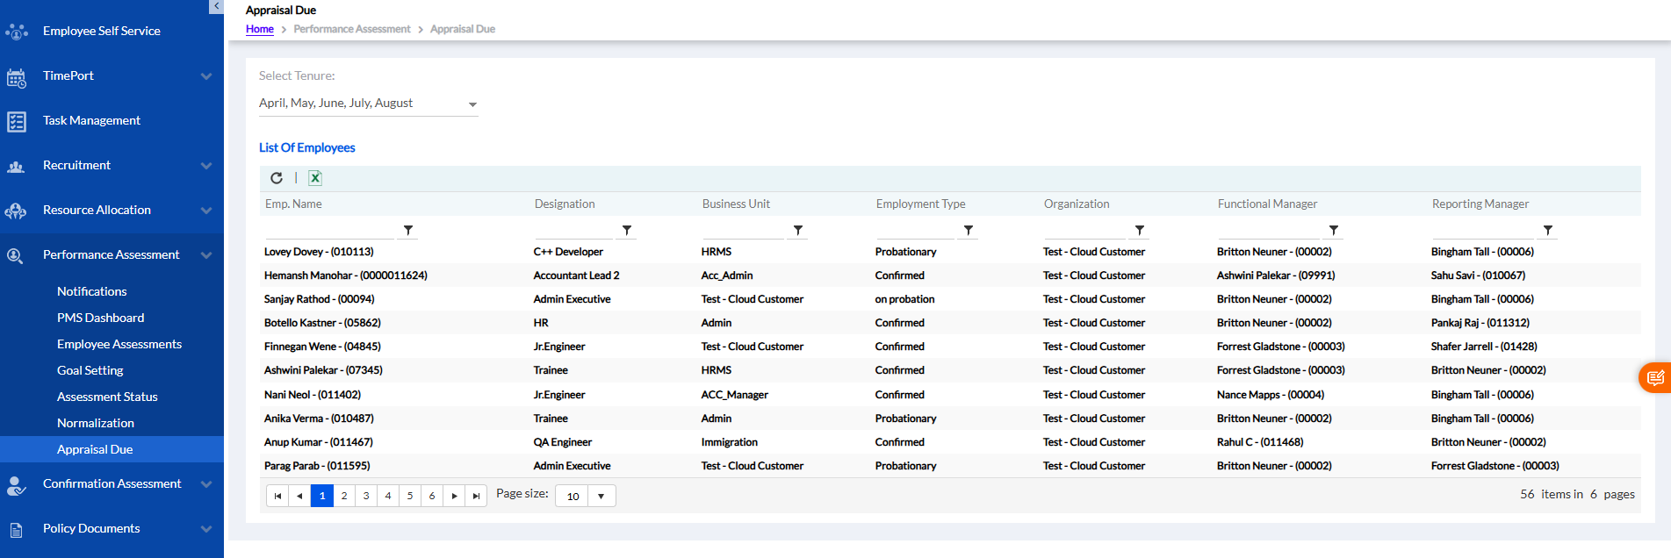Click the Designation filter input
Viewport: 1671px width, 558px height.
[x=573, y=230]
